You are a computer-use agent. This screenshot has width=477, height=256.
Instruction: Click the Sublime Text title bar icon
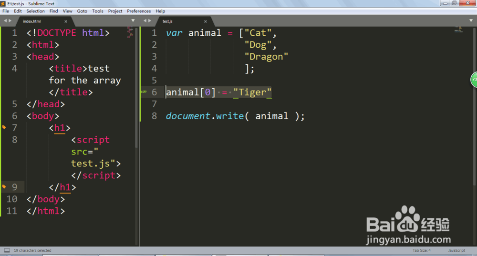pyautogui.click(x=3, y=4)
